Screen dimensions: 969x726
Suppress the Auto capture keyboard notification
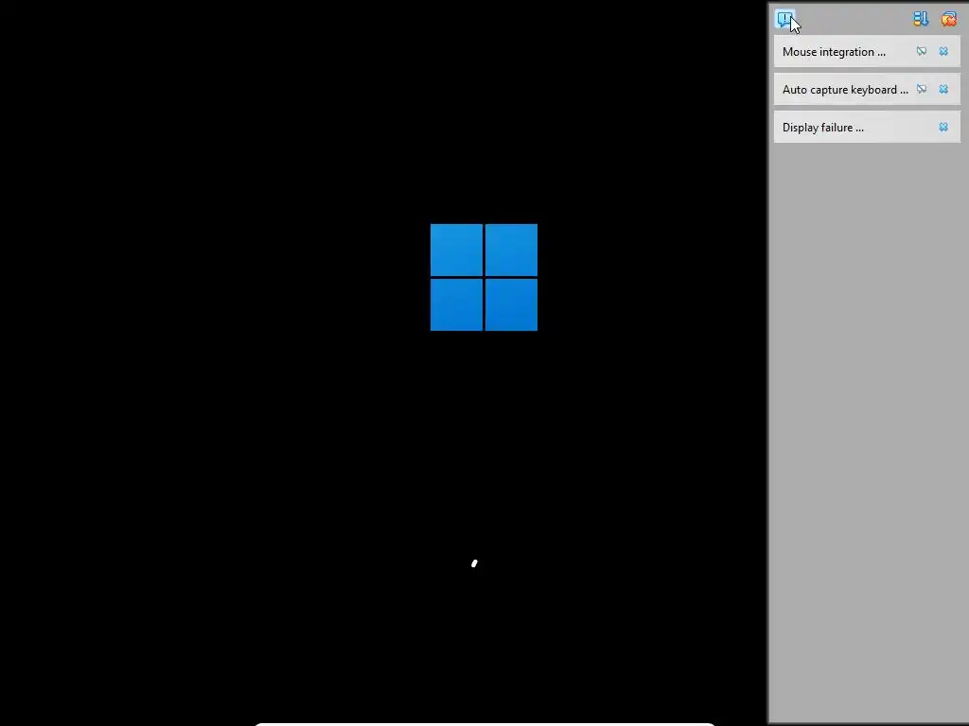pyautogui.click(x=922, y=89)
